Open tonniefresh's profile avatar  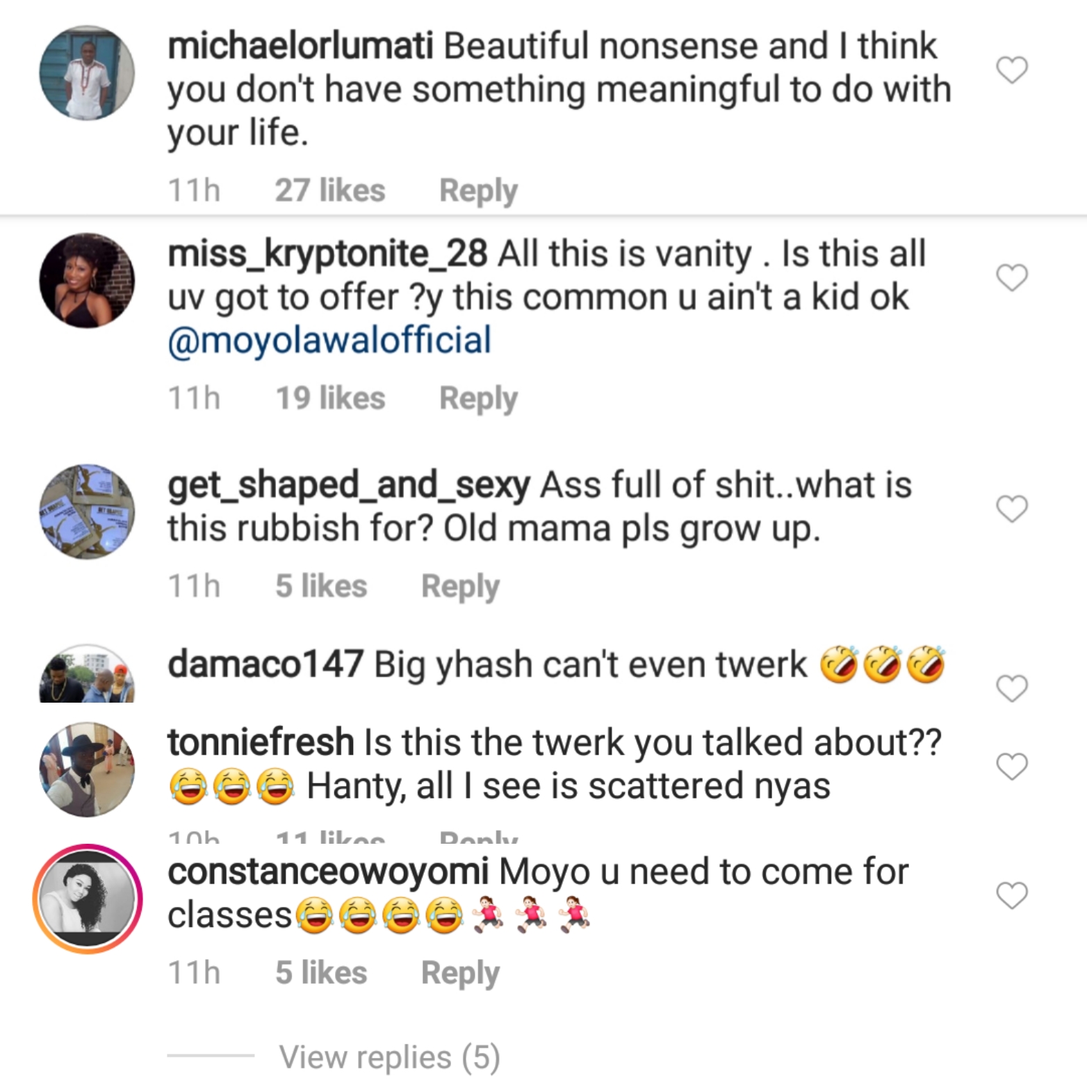tap(87, 769)
